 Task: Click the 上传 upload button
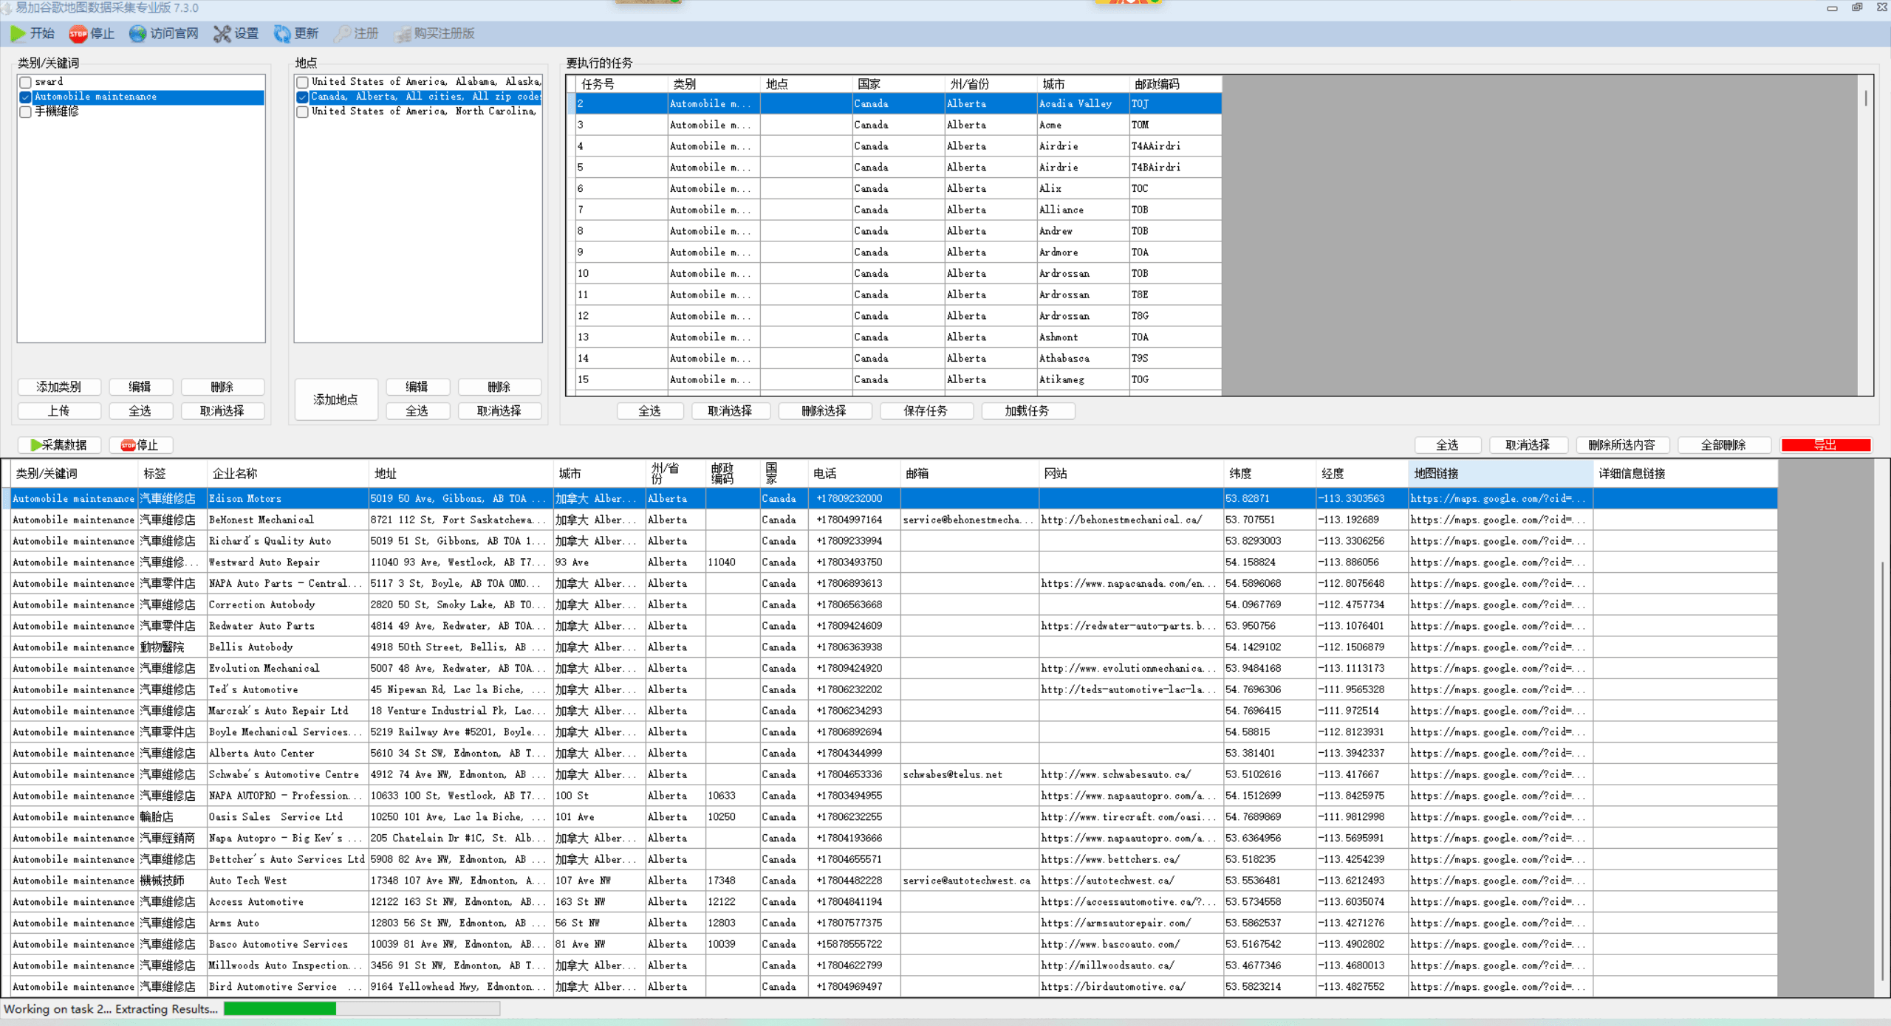click(59, 411)
